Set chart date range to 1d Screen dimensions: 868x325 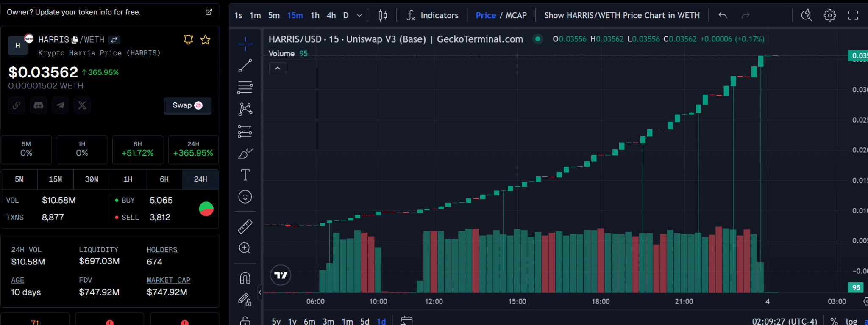pyautogui.click(x=381, y=321)
